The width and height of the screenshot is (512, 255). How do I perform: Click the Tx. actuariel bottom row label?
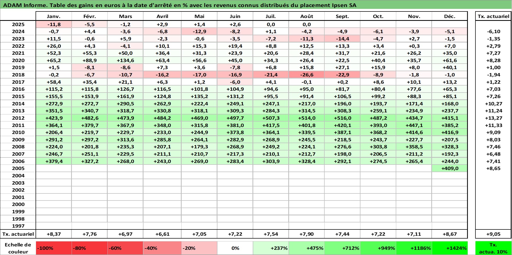pos(18,234)
